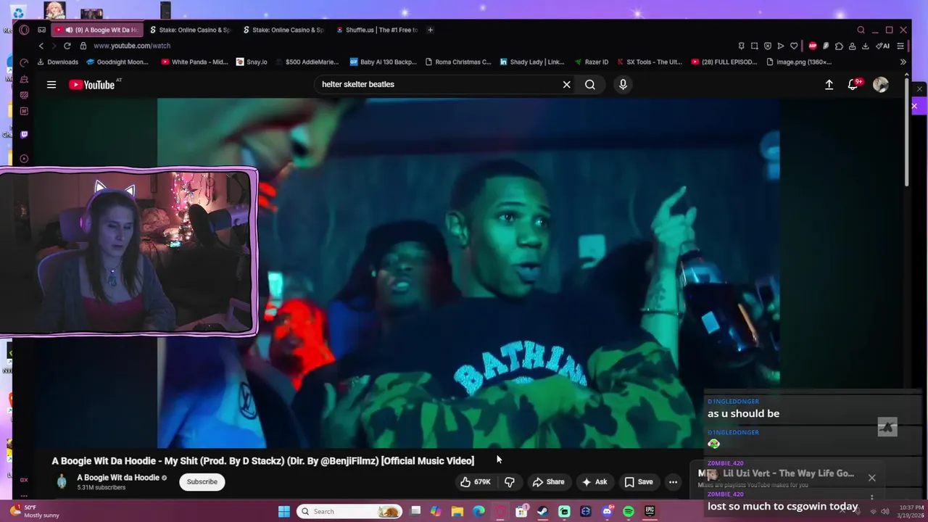Viewport: 928px width, 522px height.
Task: Click the Windows Start button
Action: click(x=283, y=512)
